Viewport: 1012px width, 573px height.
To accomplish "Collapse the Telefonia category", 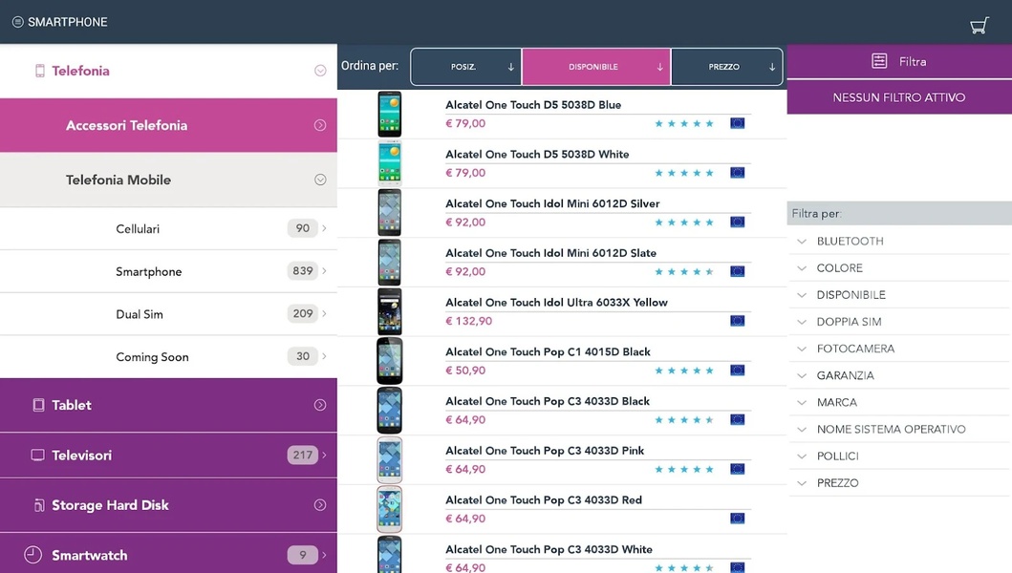I will click(x=320, y=71).
